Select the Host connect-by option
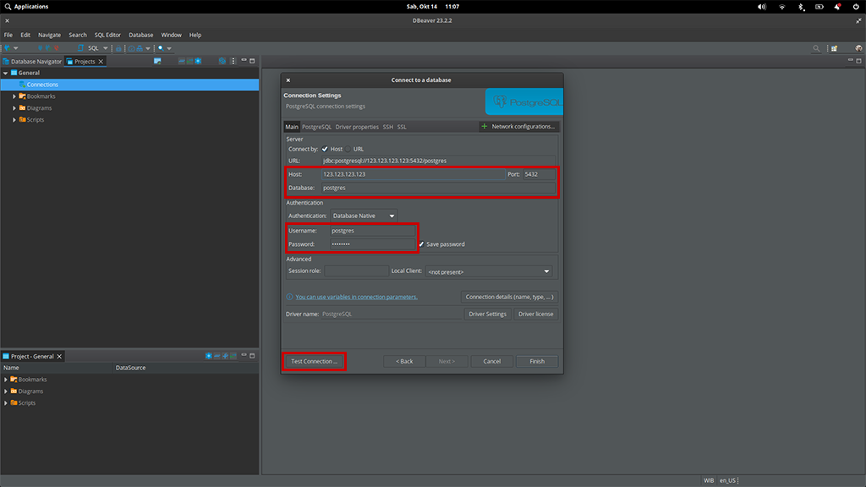The image size is (866, 487). pyautogui.click(x=325, y=149)
